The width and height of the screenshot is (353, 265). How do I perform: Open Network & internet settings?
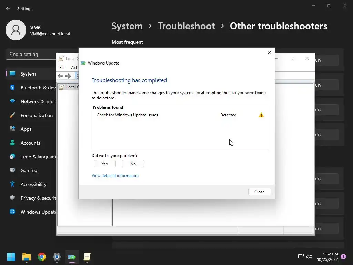[31, 101]
